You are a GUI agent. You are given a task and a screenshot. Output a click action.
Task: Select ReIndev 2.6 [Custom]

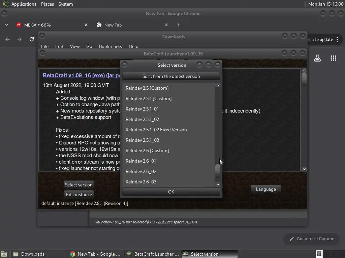click(x=168, y=150)
